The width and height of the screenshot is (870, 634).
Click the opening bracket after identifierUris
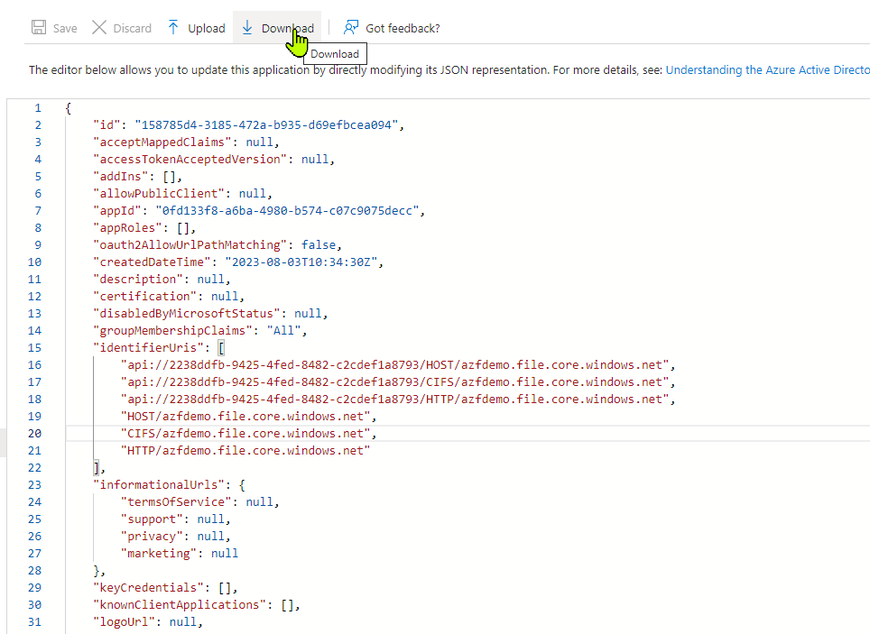(x=221, y=348)
